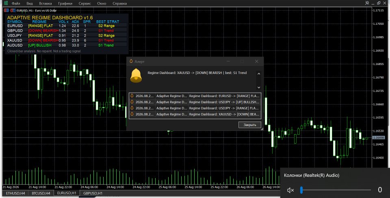Click GBPUSD symbol in dashboard
The image size is (390, 198).
pyautogui.click(x=15, y=30)
